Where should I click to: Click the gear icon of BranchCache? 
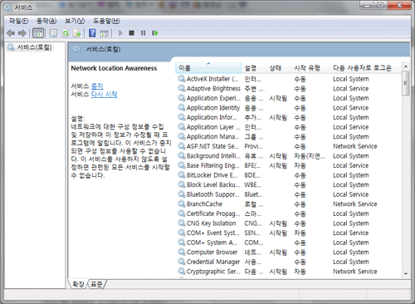click(182, 204)
